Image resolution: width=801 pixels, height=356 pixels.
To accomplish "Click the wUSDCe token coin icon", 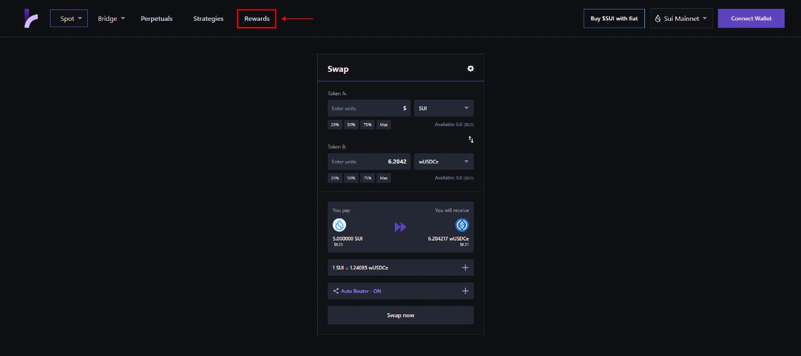I will (x=462, y=225).
